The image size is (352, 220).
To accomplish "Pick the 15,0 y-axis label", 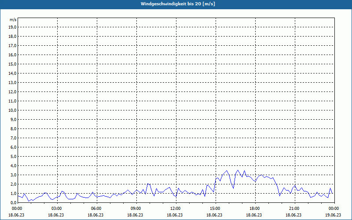I will (12, 64).
